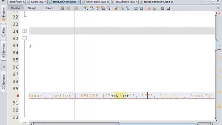Click the red Start Macro Recording icon
222x125 pixels.
(149, 8)
